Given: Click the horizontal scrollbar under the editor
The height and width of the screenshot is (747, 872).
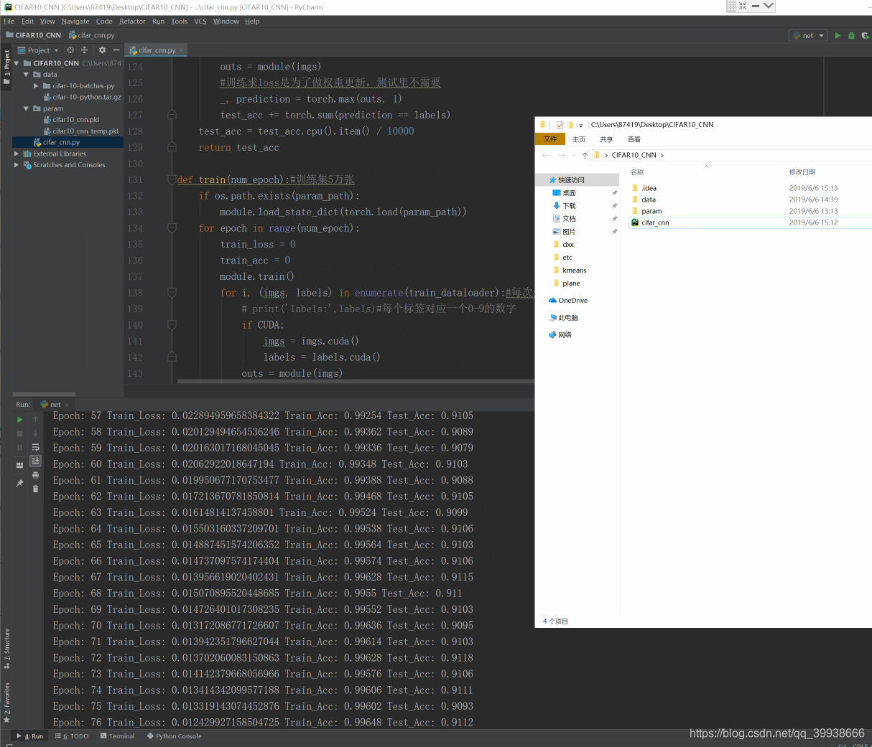Looking at the screenshot, I should 356,381.
